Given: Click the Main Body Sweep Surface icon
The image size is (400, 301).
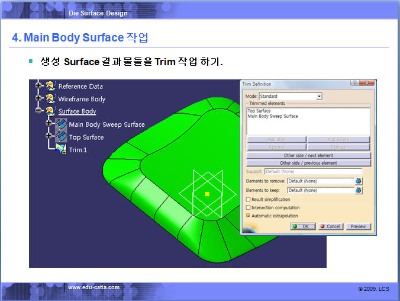Looking at the screenshot, I should 61,124.
